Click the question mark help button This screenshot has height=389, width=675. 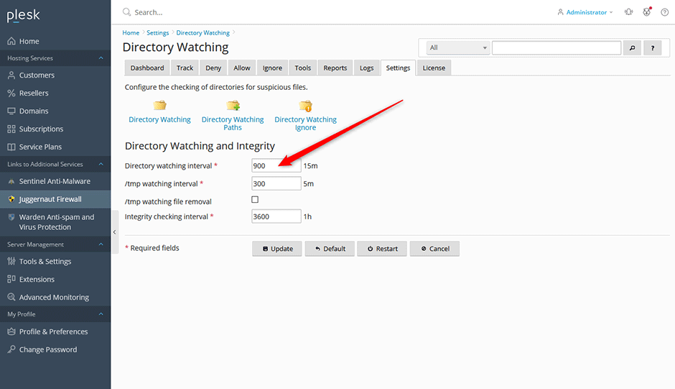[652, 48]
